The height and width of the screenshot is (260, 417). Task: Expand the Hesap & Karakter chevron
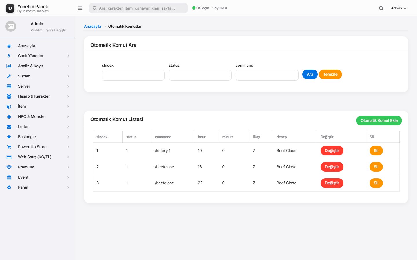[x=68, y=96]
